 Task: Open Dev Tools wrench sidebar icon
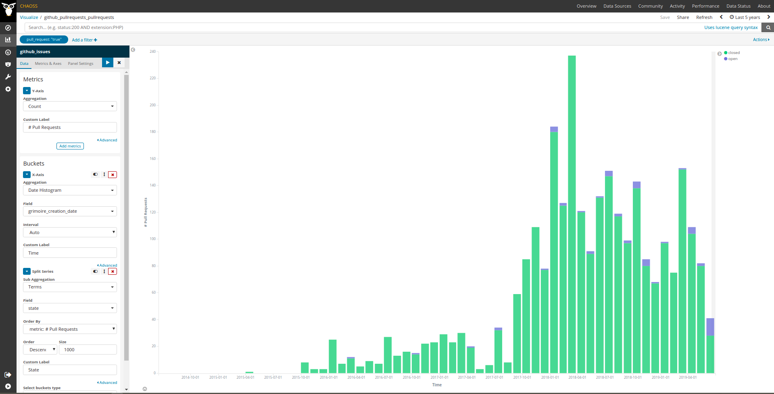(x=8, y=77)
